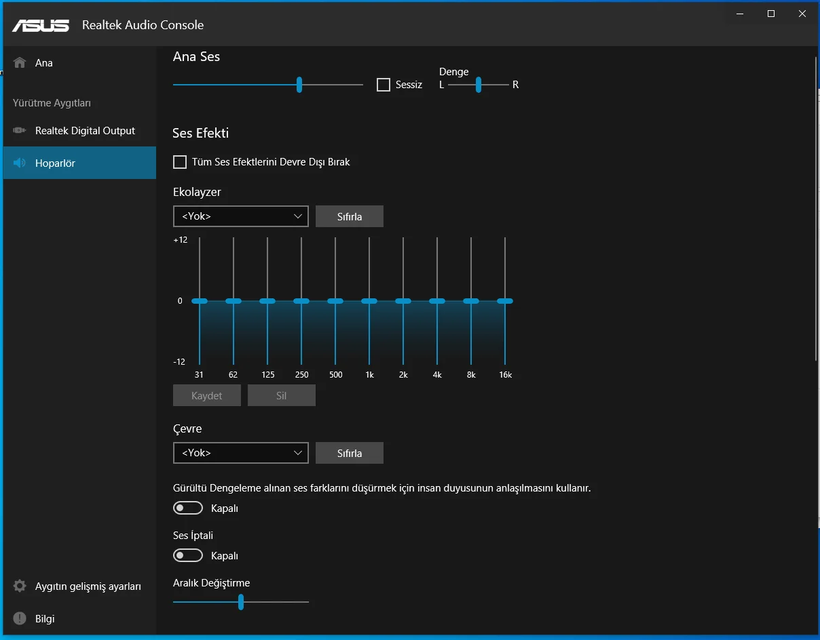
Task: Enable the Ses İptali switch
Action: point(188,555)
